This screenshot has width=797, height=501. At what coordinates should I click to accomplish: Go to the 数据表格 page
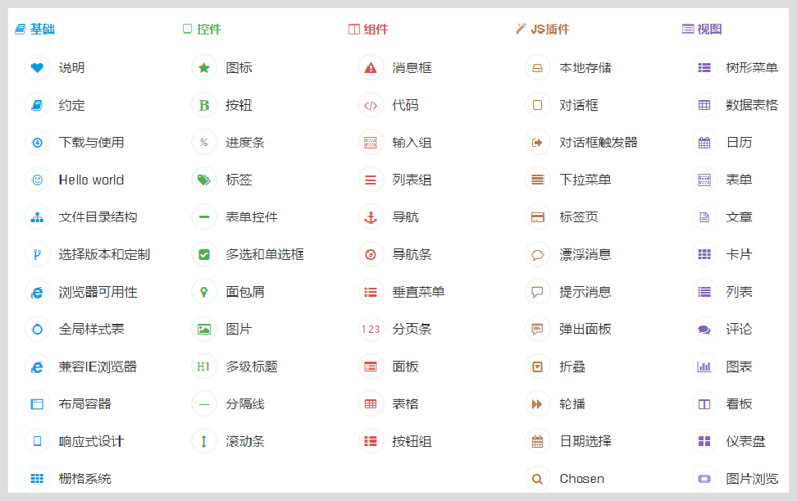751,105
